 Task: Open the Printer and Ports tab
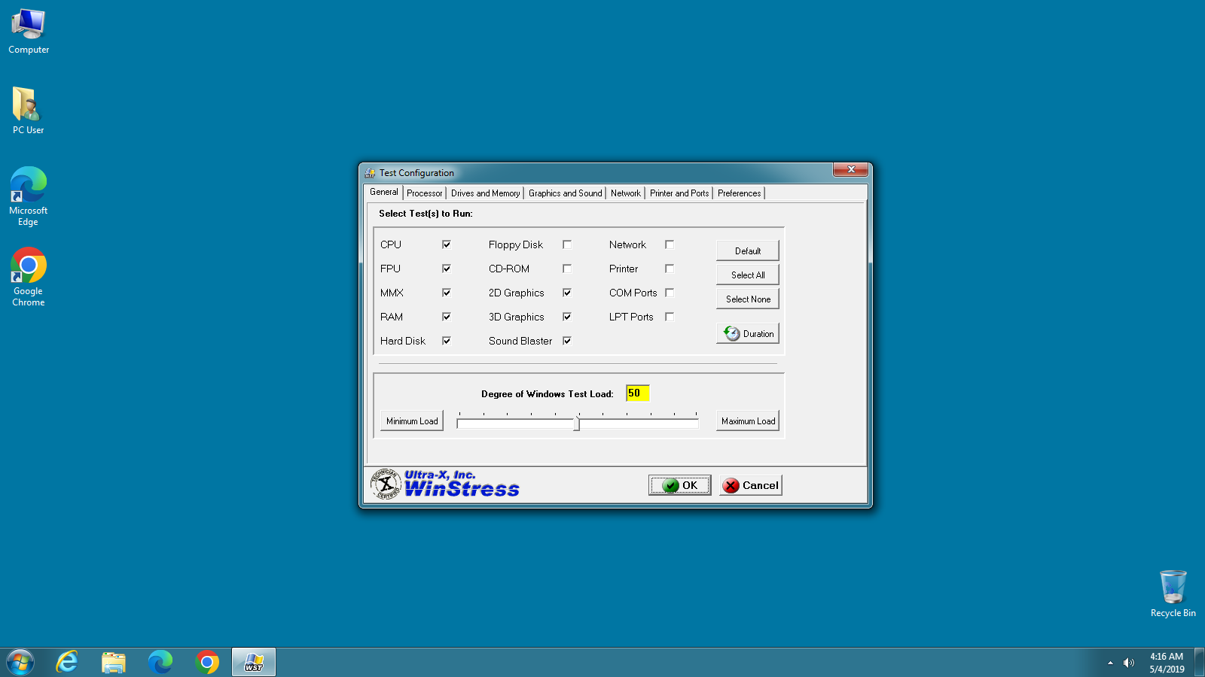[x=679, y=193]
